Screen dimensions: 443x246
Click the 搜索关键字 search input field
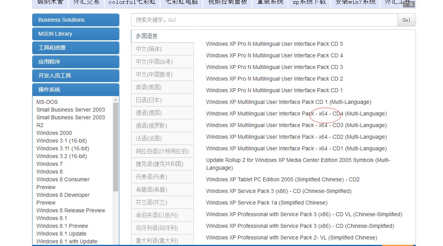coord(260,20)
